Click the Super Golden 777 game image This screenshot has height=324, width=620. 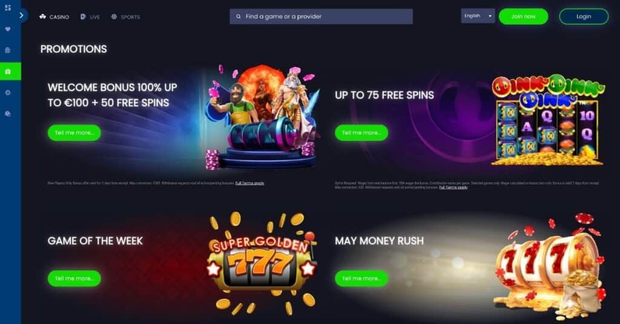(x=261, y=264)
